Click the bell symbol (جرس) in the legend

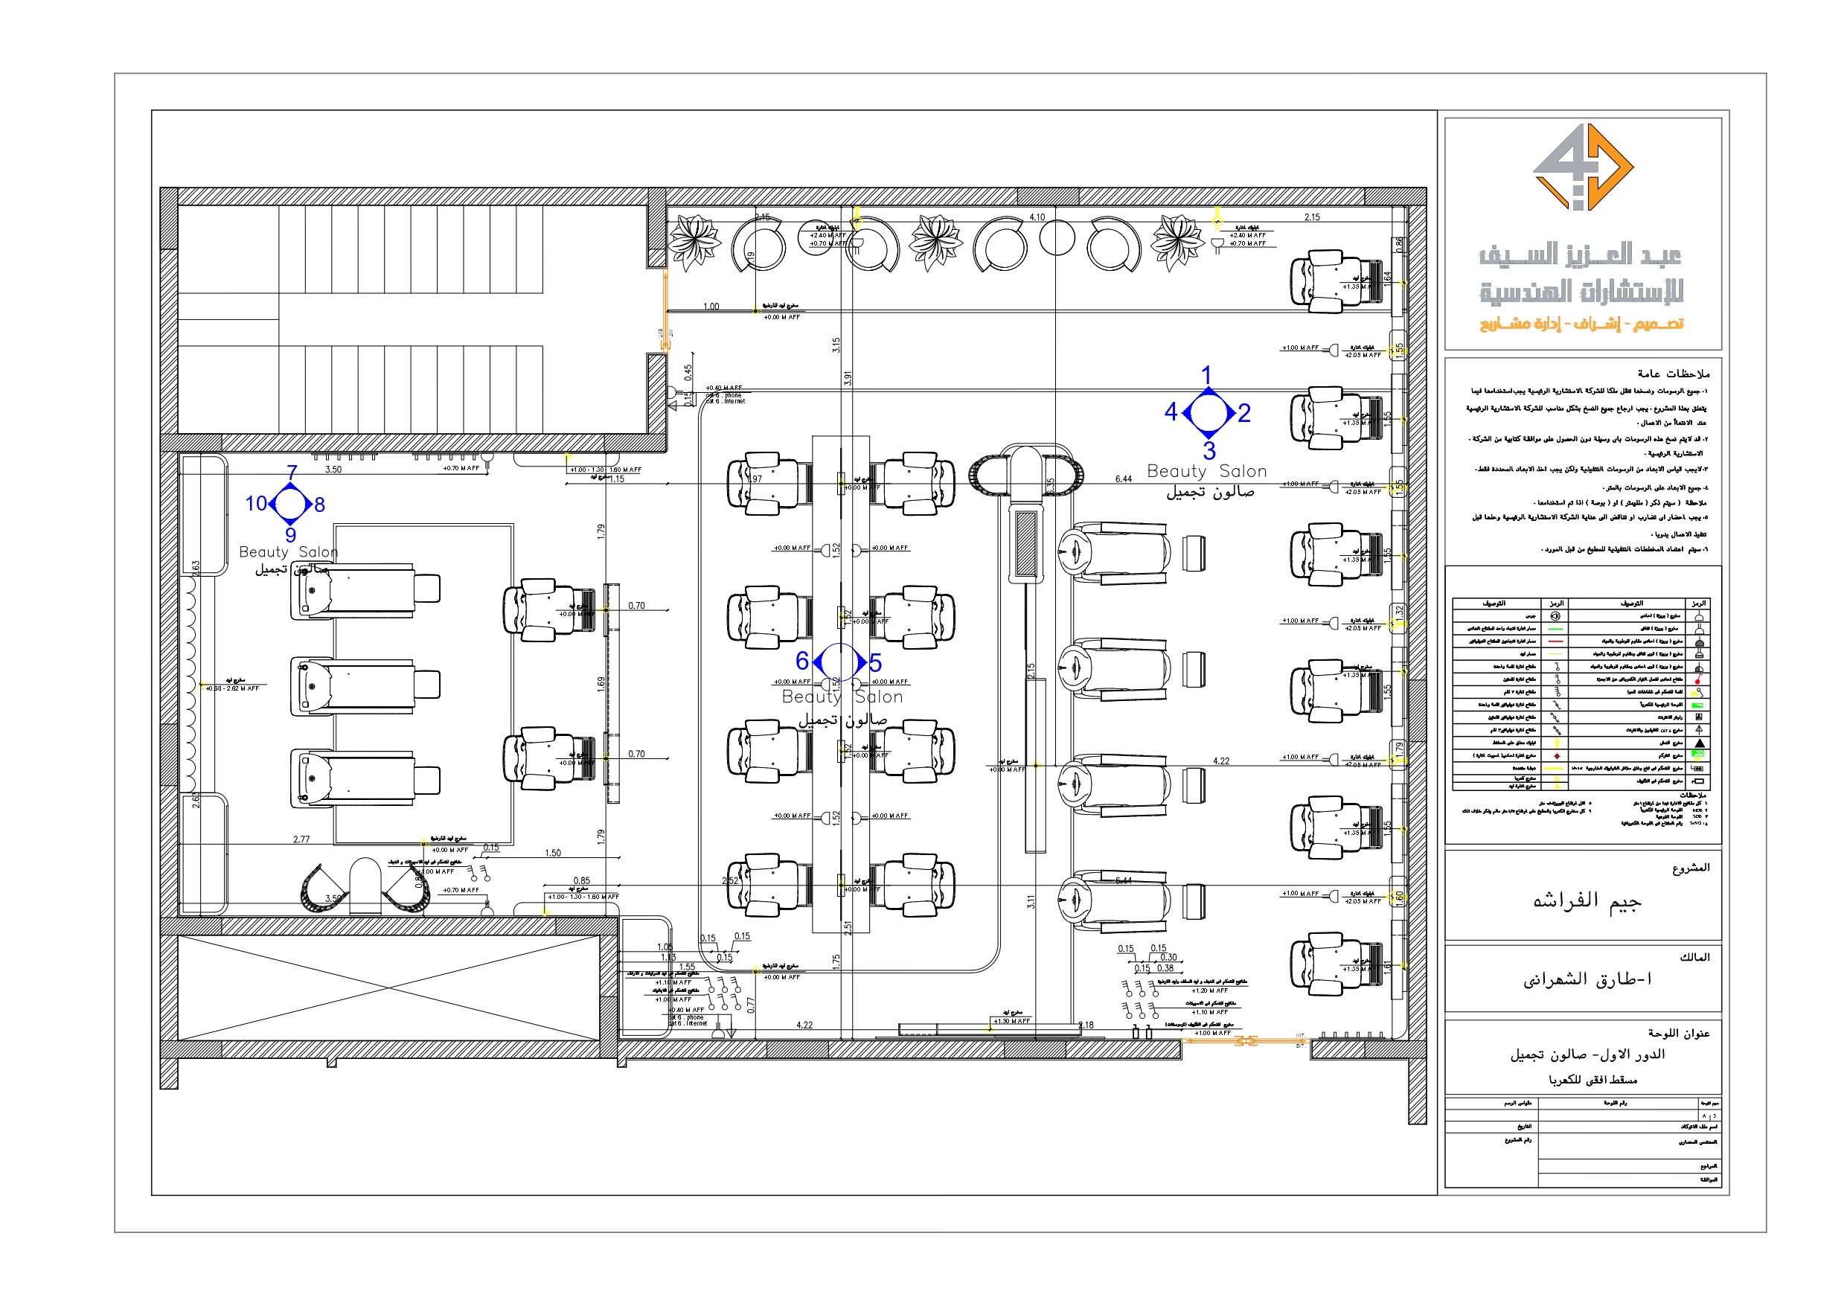[x=1555, y=615]
